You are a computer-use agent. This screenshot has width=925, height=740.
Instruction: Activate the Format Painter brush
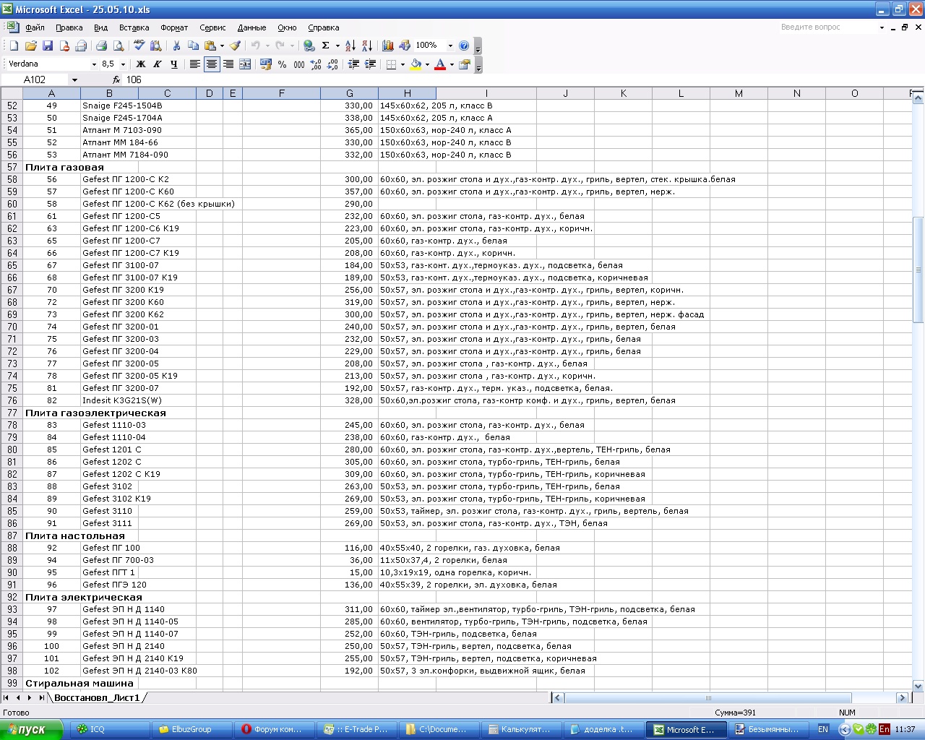coord(236,46)
